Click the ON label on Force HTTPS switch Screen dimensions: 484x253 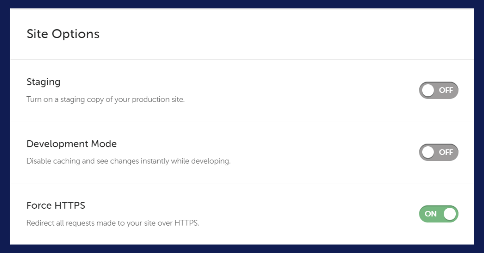pos(431,214)
